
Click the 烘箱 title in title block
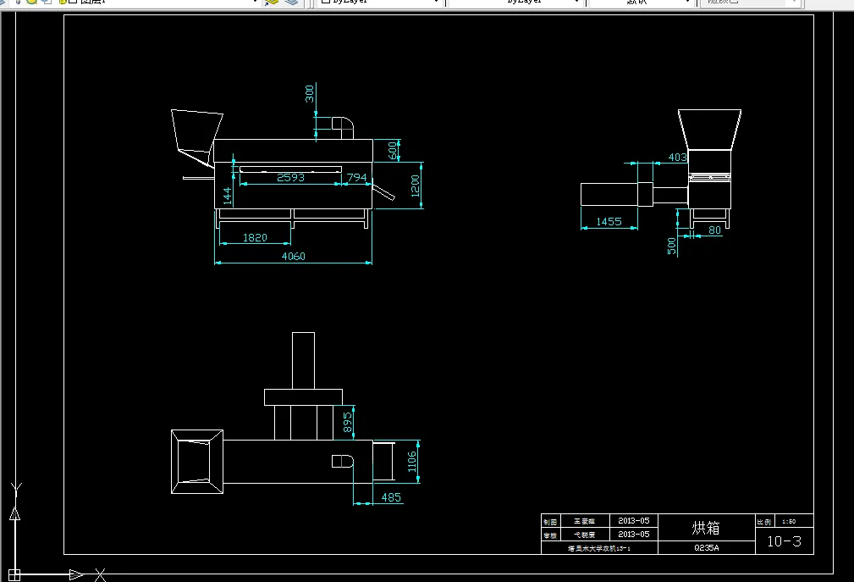tap(706, 528)
